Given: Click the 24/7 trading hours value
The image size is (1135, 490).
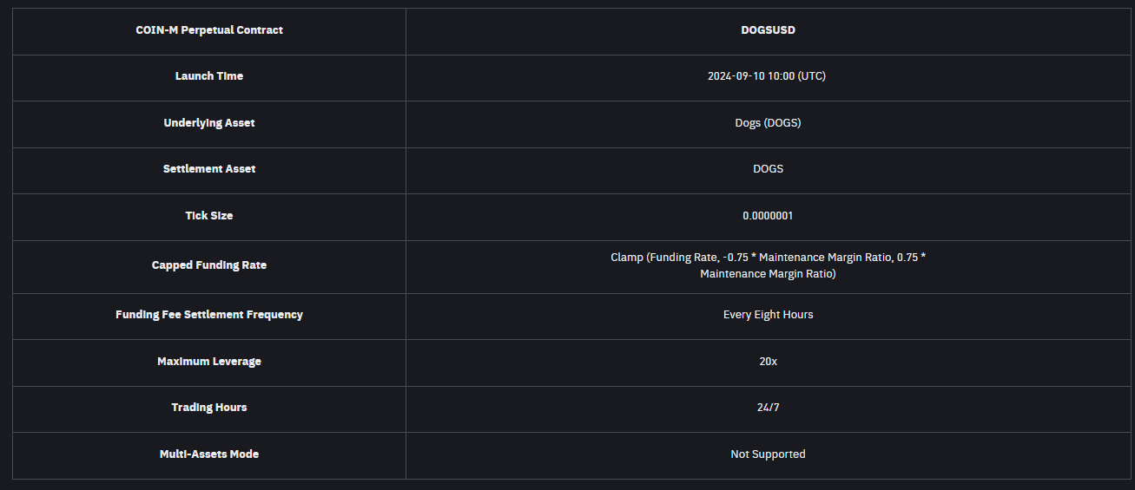Looking at the screenshot, I should click(768, 408).
